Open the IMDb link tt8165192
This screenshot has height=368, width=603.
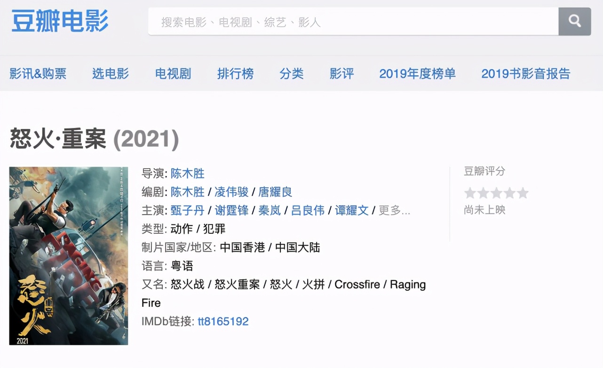[x=223, y=321]
